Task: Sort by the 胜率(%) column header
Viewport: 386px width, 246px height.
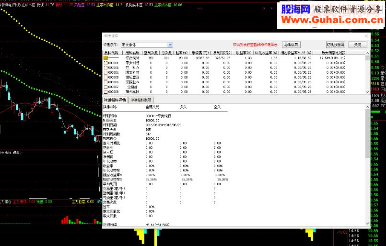Action: click(x=182, y=53)
